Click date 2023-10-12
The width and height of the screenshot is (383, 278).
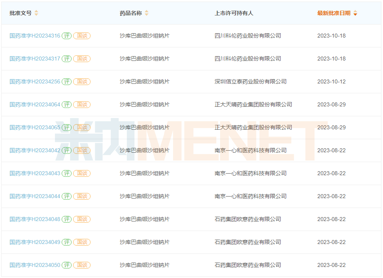332,81
